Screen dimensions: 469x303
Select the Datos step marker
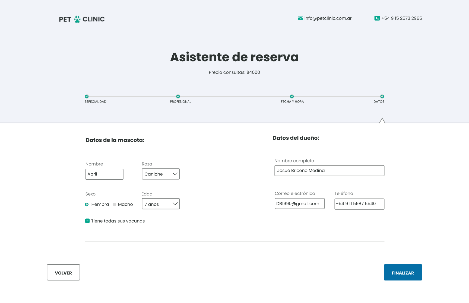coord(382,96)
